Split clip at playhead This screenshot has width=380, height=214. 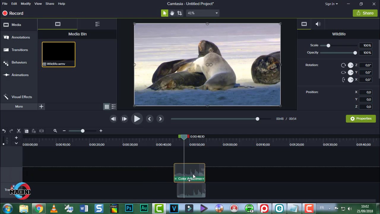pyautogui.click(x=42, y=131)
